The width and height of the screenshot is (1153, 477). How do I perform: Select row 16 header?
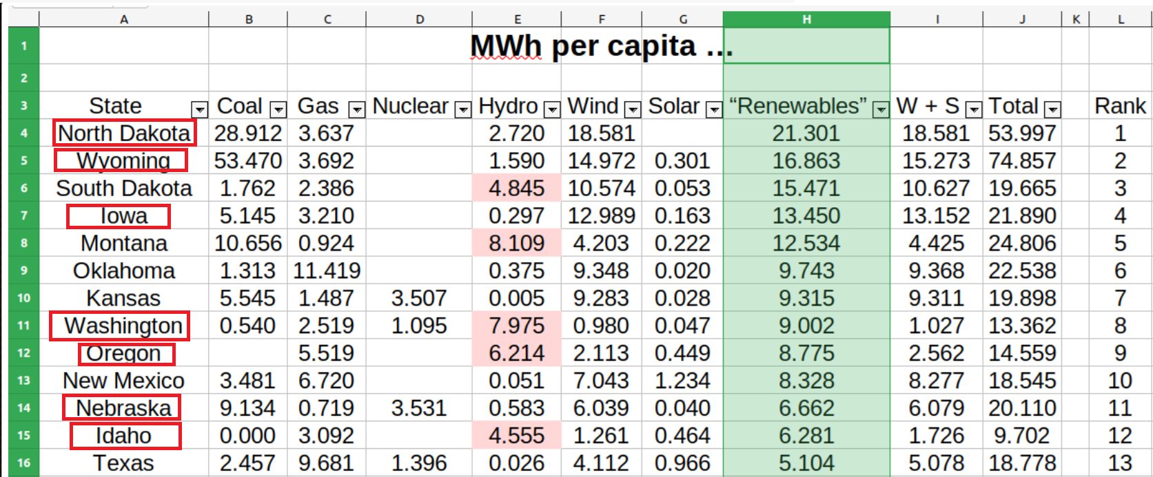tap(24, 463)
